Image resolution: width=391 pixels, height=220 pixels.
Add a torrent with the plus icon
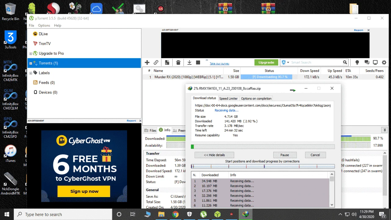[x=147, y=62]
